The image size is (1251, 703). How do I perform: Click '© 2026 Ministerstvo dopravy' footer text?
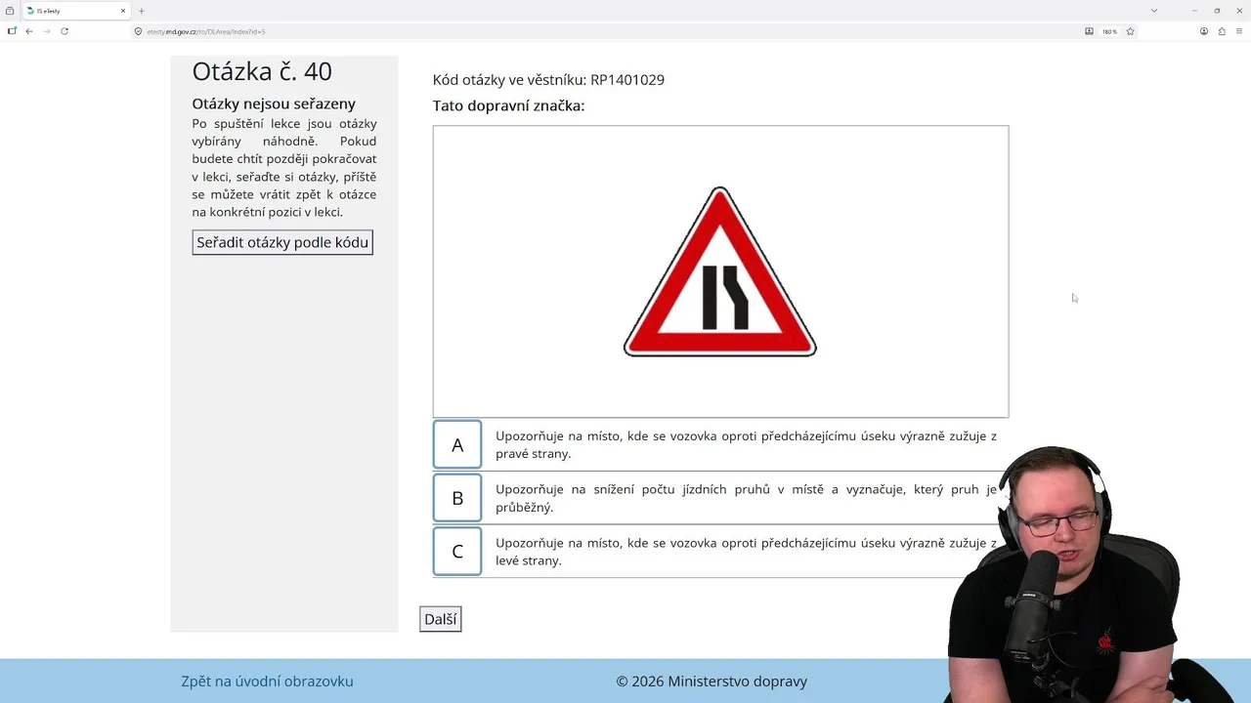point(712,682)
